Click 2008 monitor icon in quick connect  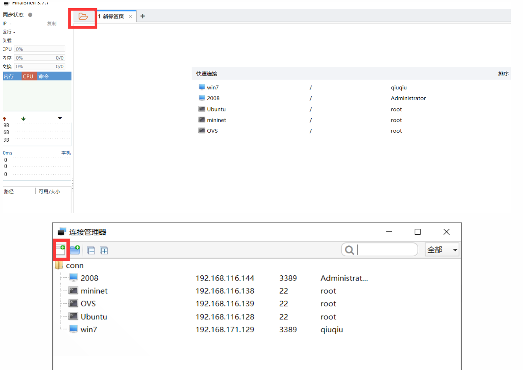tap(202, 98)
